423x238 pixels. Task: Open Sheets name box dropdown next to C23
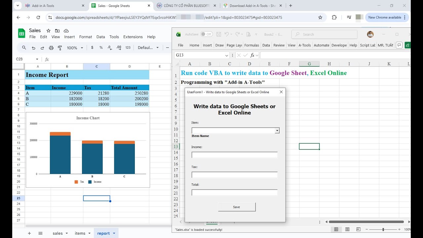point(37,59)
